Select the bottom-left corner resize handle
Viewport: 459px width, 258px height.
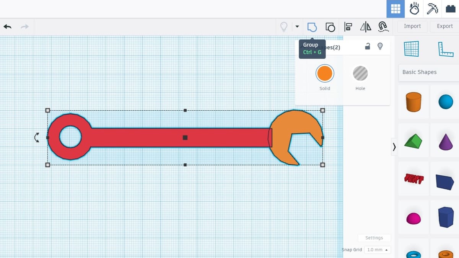pyautogui.click(x=48, y=165)
